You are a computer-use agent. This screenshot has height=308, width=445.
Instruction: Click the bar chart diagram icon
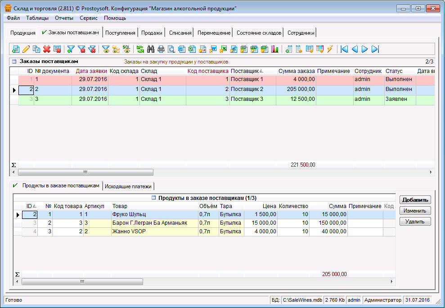point(274,49)
